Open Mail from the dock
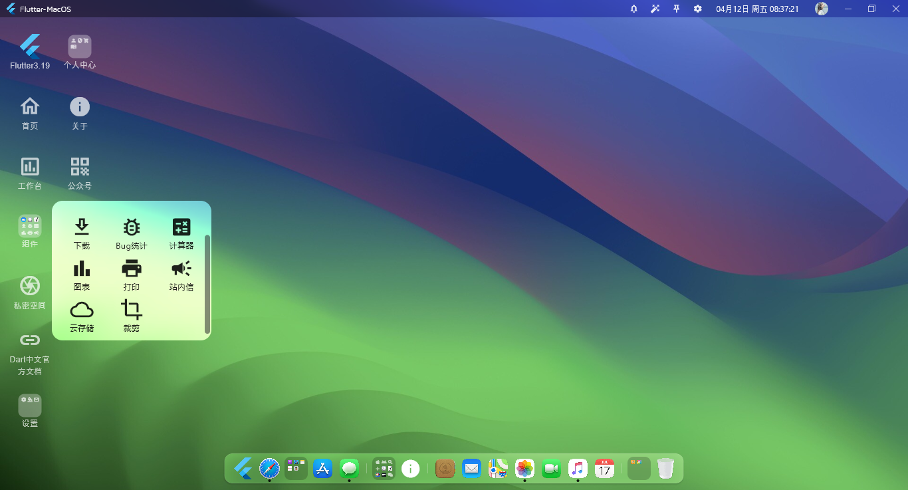Viewport: 908px width, 490px height. click(x=471, y=469)
